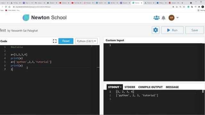Switch to the STDOUT tab

pyautogui.click(x=115, y=87)
